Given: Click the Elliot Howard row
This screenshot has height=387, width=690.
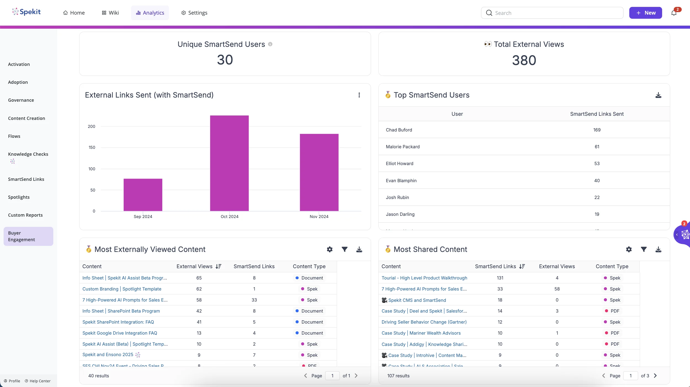Looking at the screenshot, I should pyautogui.click(x=524, y=163).
